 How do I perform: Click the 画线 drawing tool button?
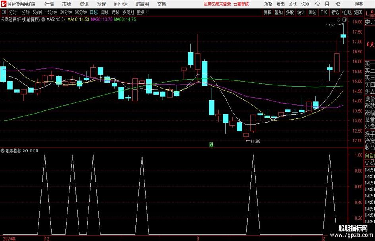(313, 12)
